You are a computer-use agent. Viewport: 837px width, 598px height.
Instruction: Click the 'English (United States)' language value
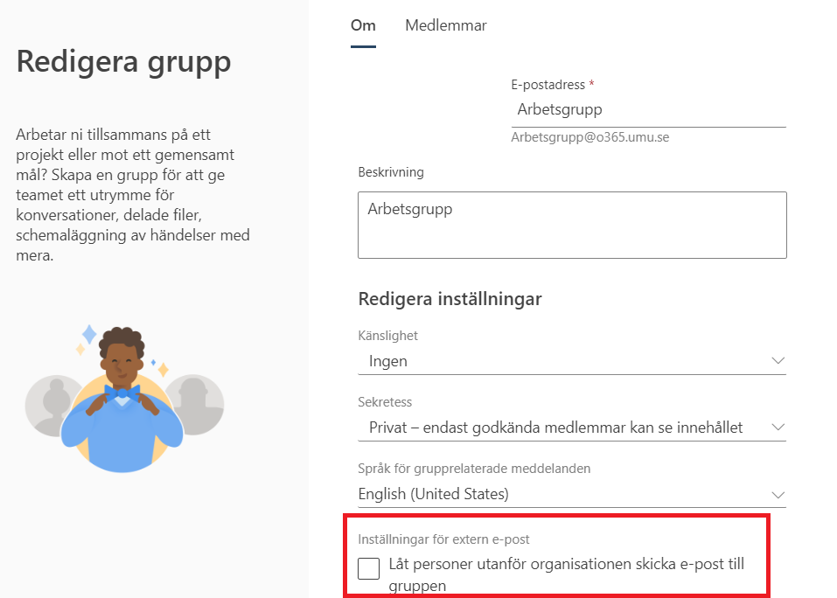coord(433,494)
